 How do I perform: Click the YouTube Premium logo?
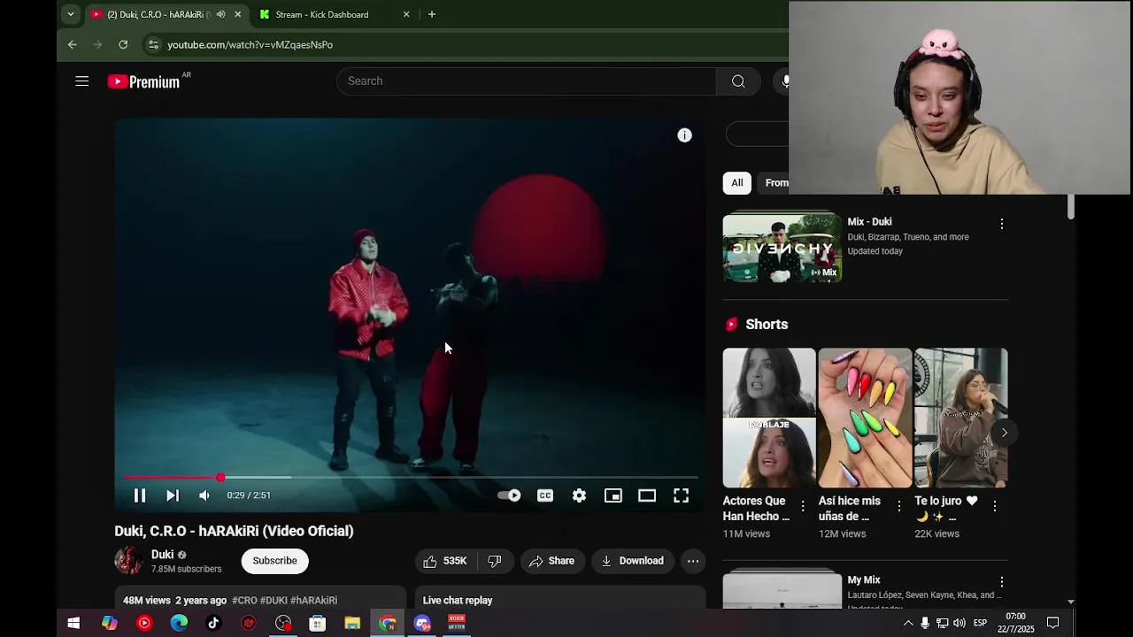(144, 81)
